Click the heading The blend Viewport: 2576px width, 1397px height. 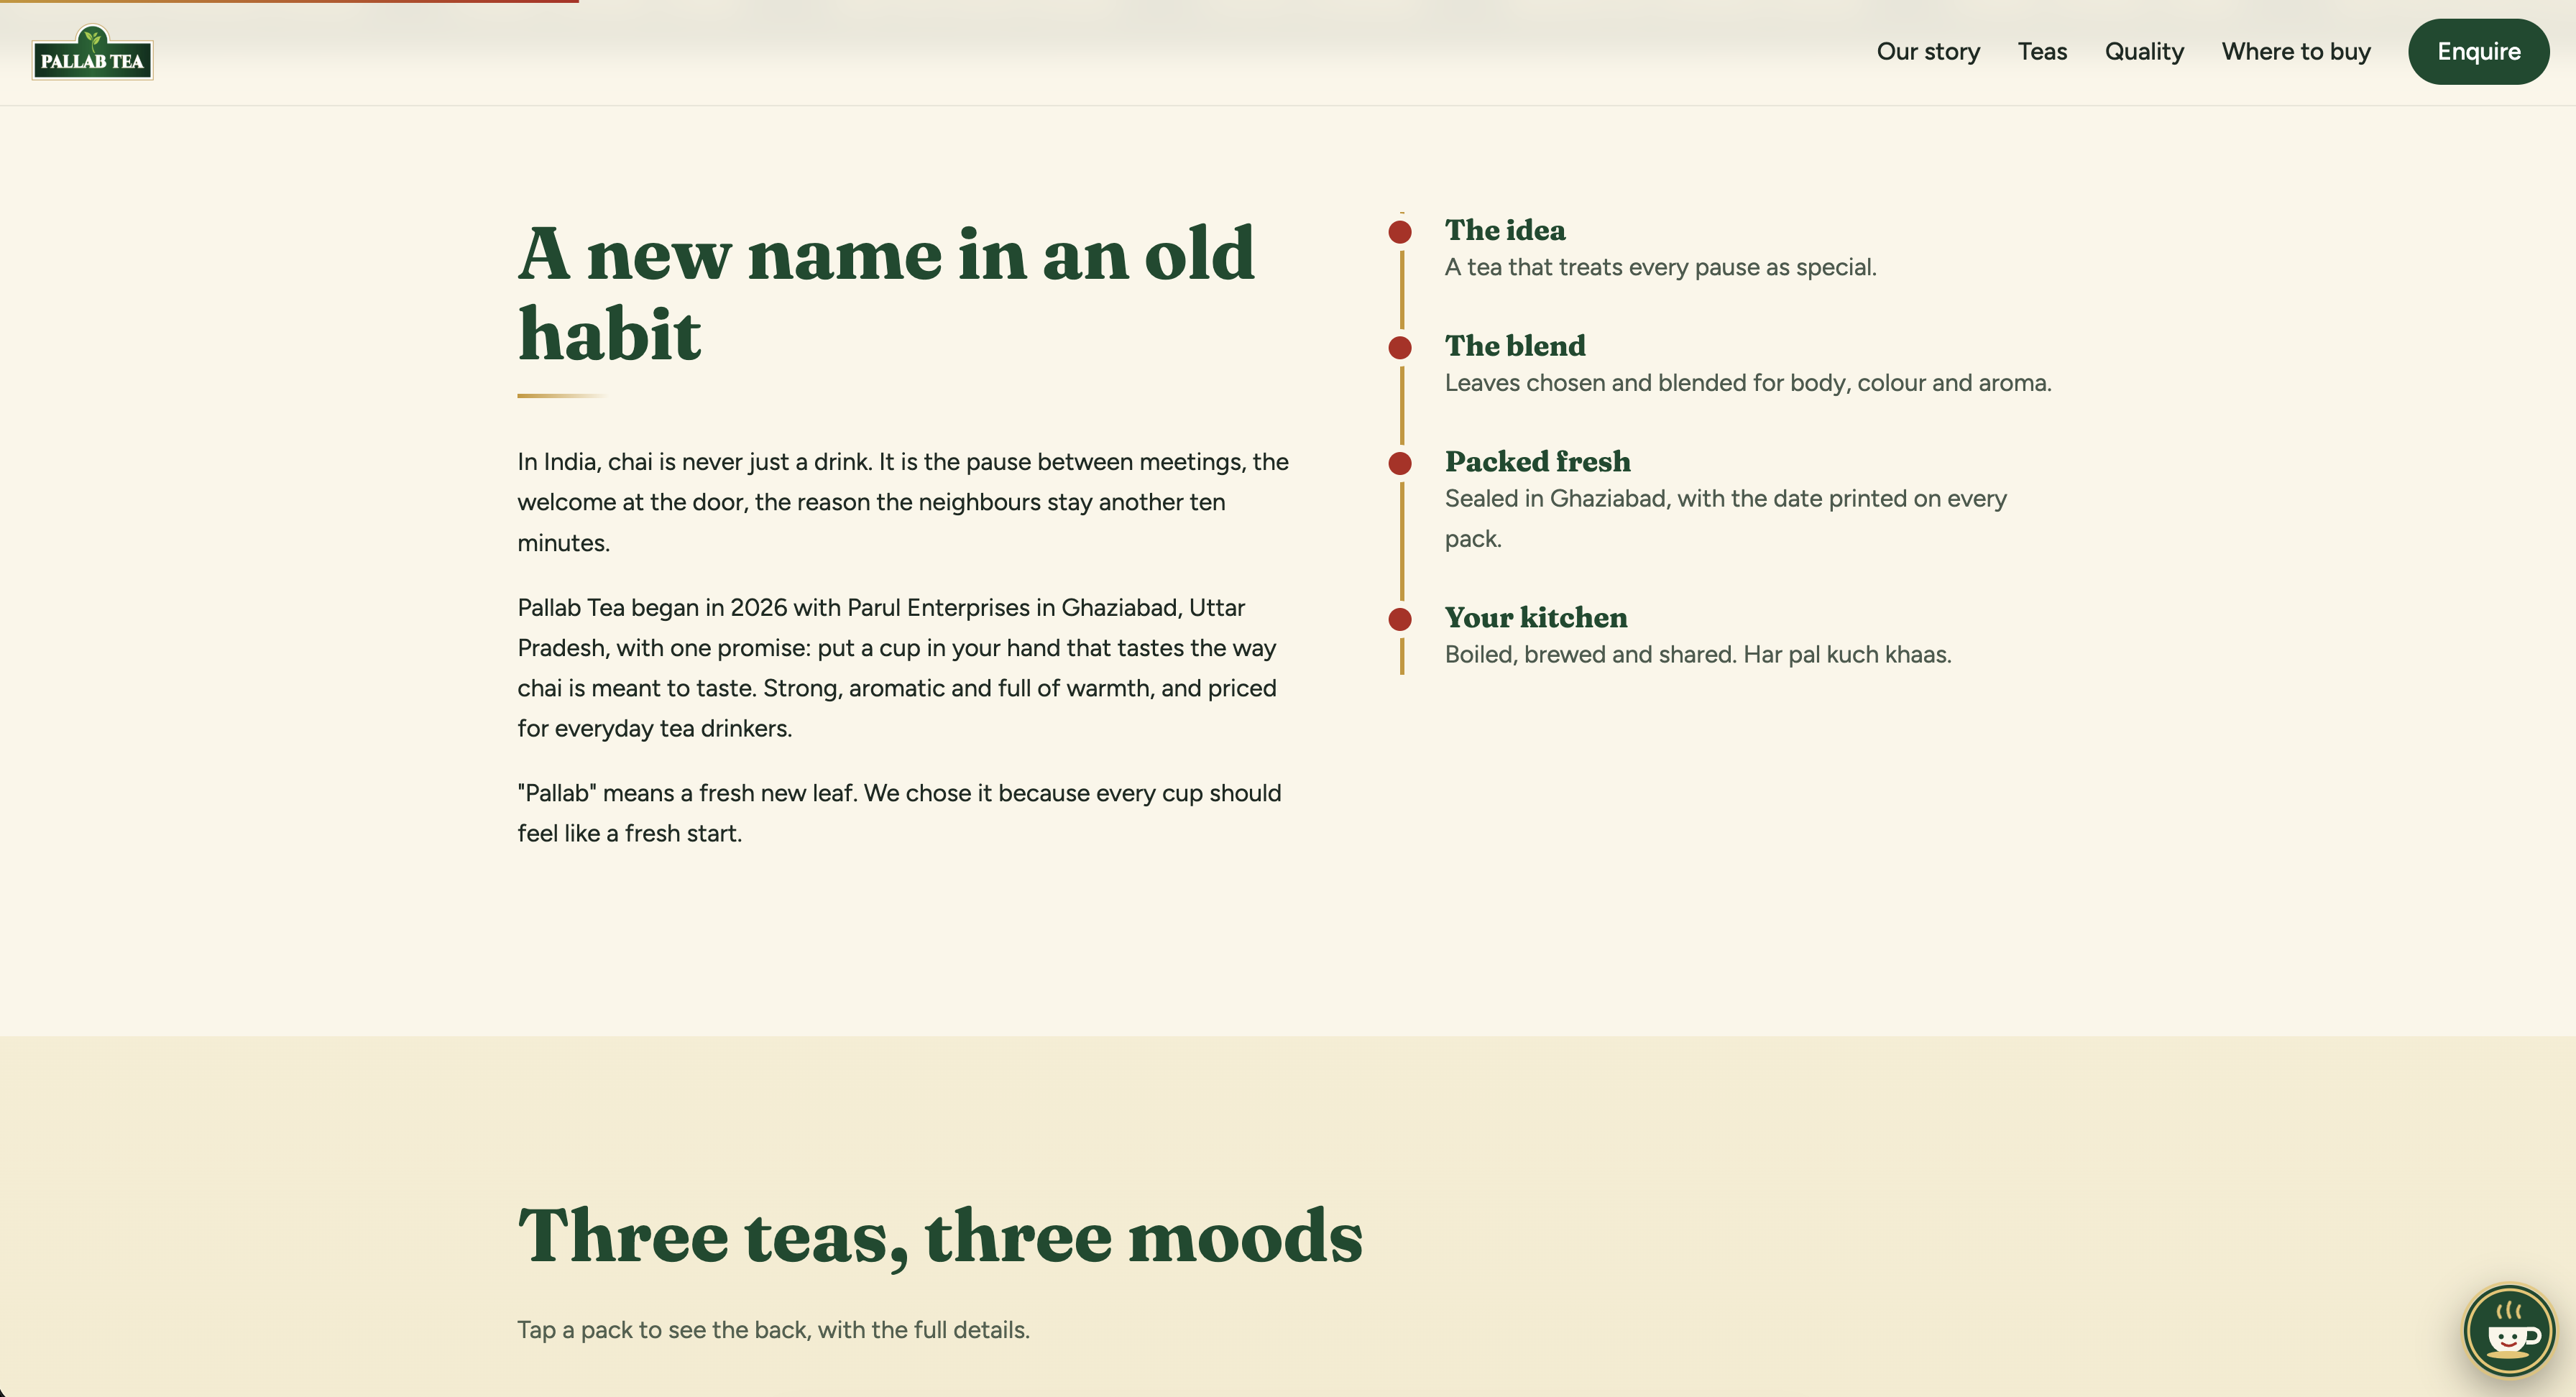point(1515,346)
